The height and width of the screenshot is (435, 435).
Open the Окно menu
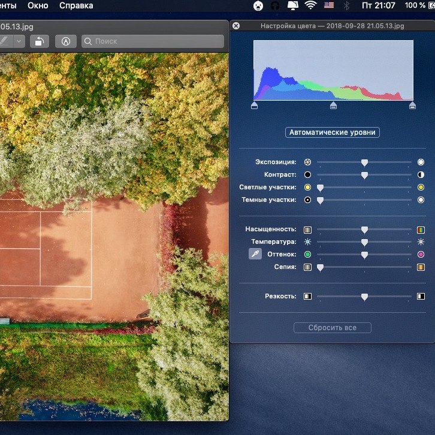(x=38, y=5)
